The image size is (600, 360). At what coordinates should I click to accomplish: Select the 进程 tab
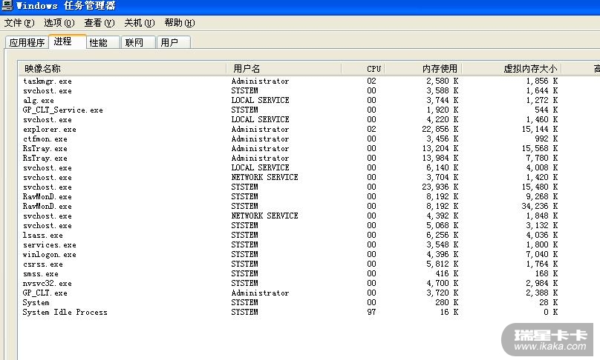click(68, 41)
